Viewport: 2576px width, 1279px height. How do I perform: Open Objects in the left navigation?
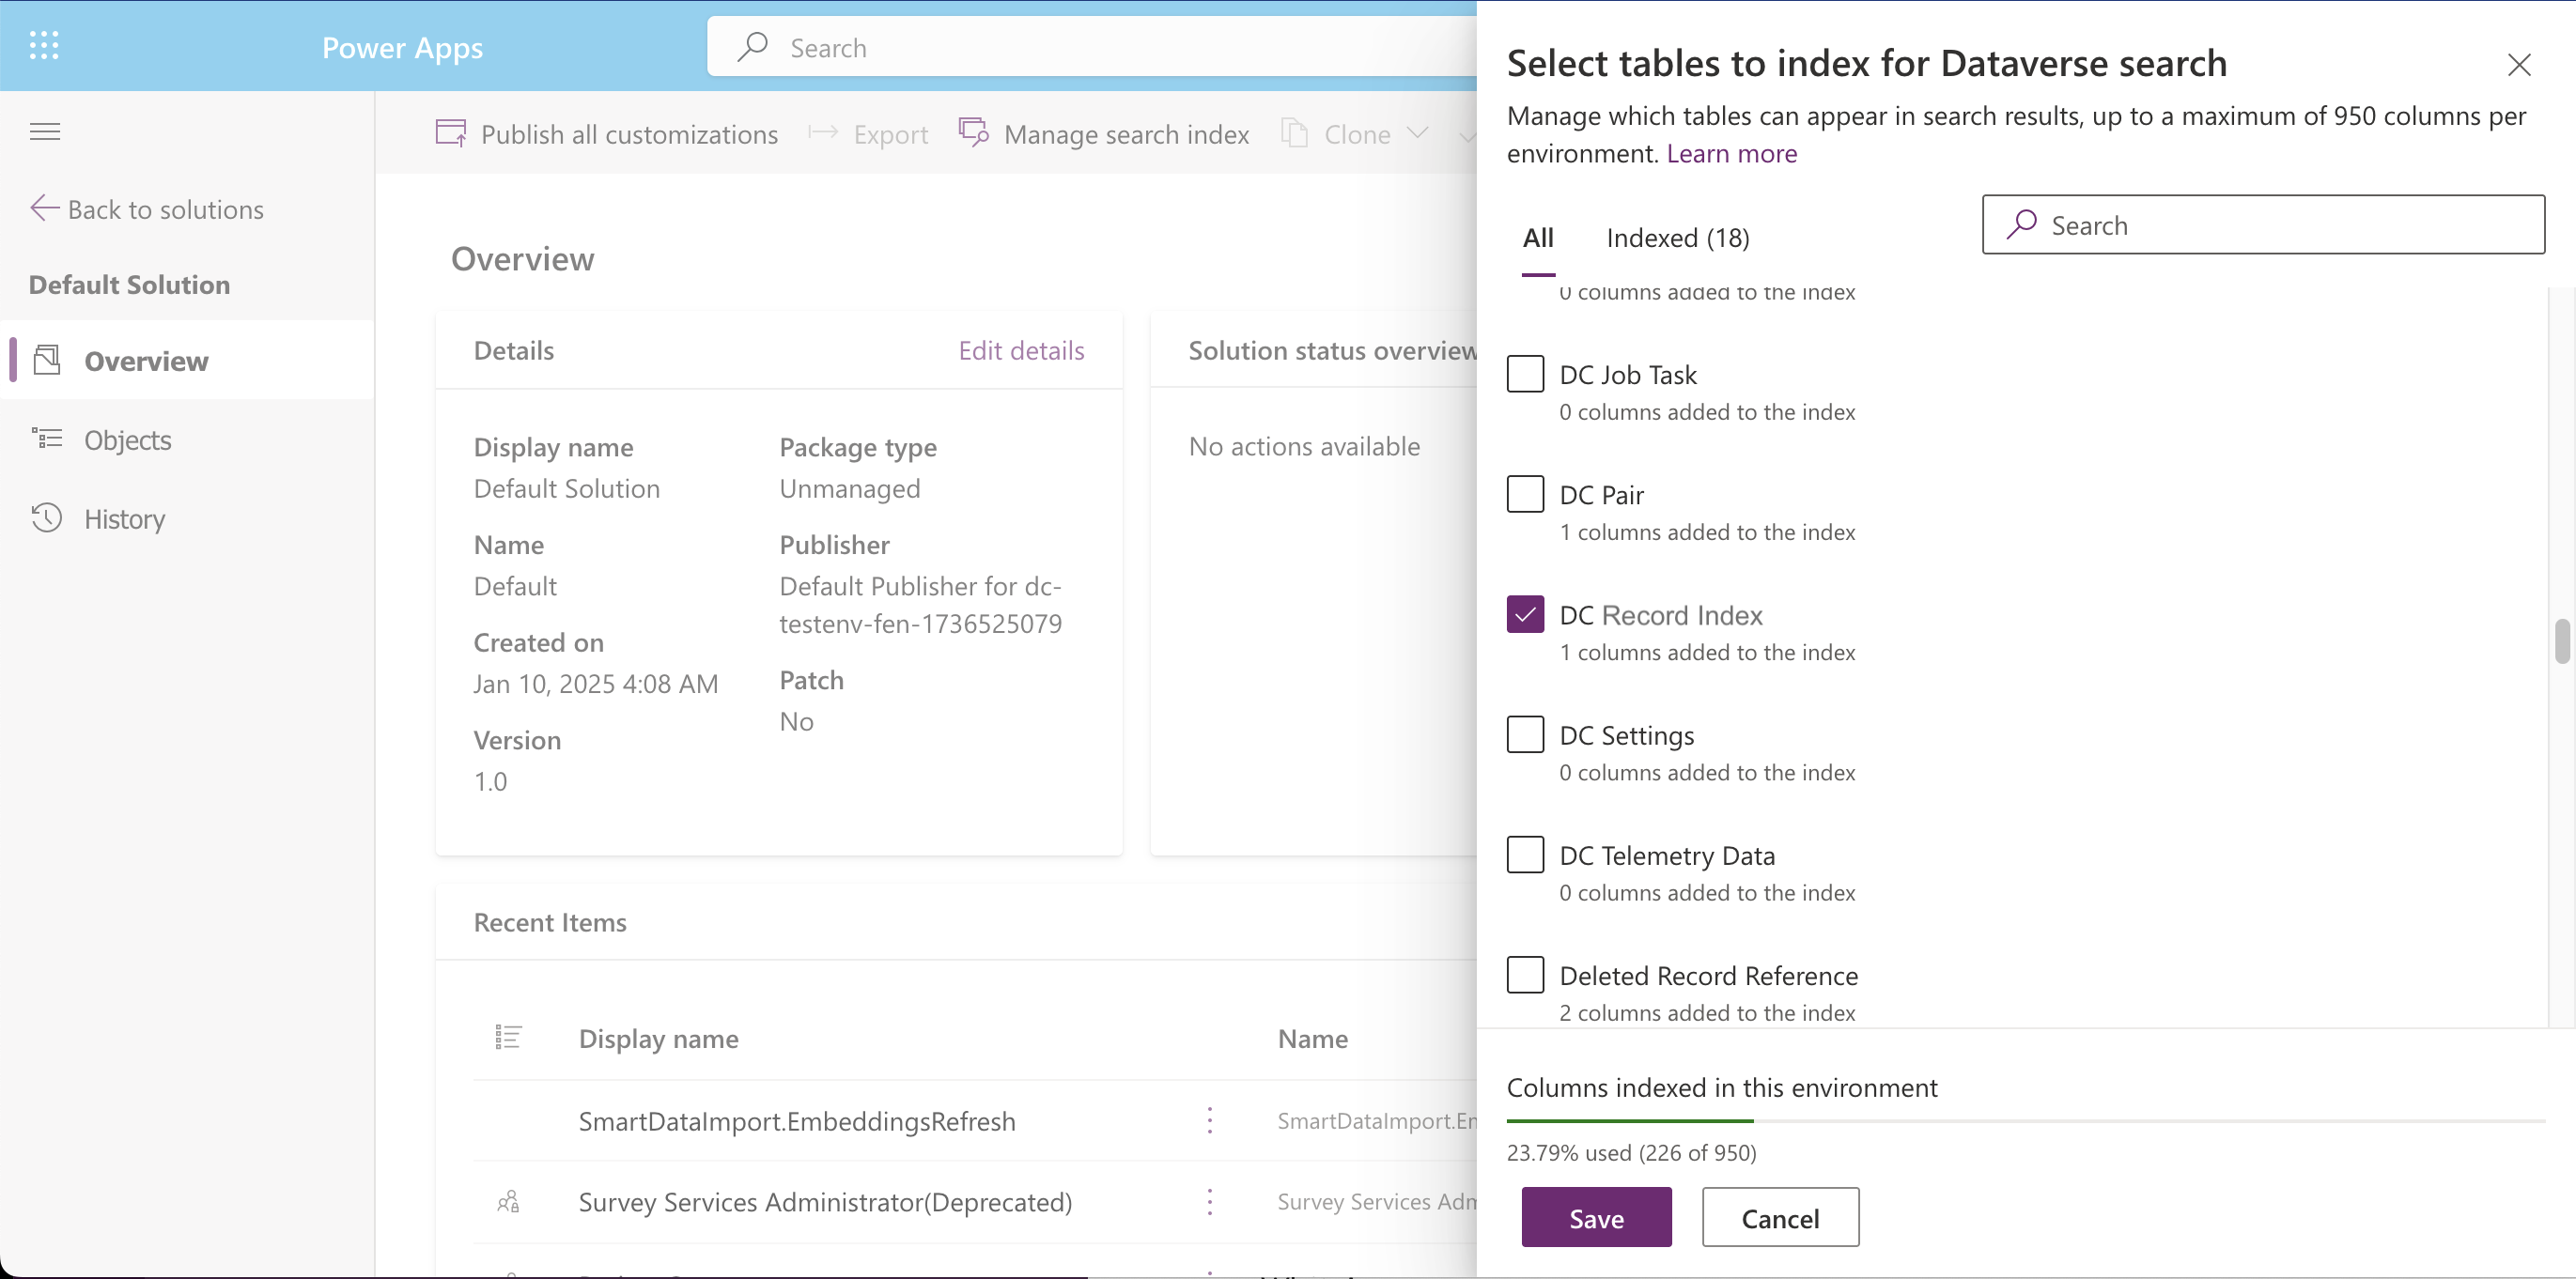pyautogui.click(x=188, y=439)
